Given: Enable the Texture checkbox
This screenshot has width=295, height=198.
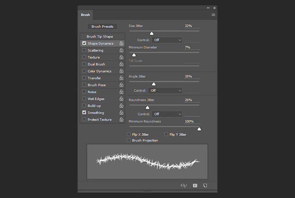Looking at the screenshot, I should [84, 57].
